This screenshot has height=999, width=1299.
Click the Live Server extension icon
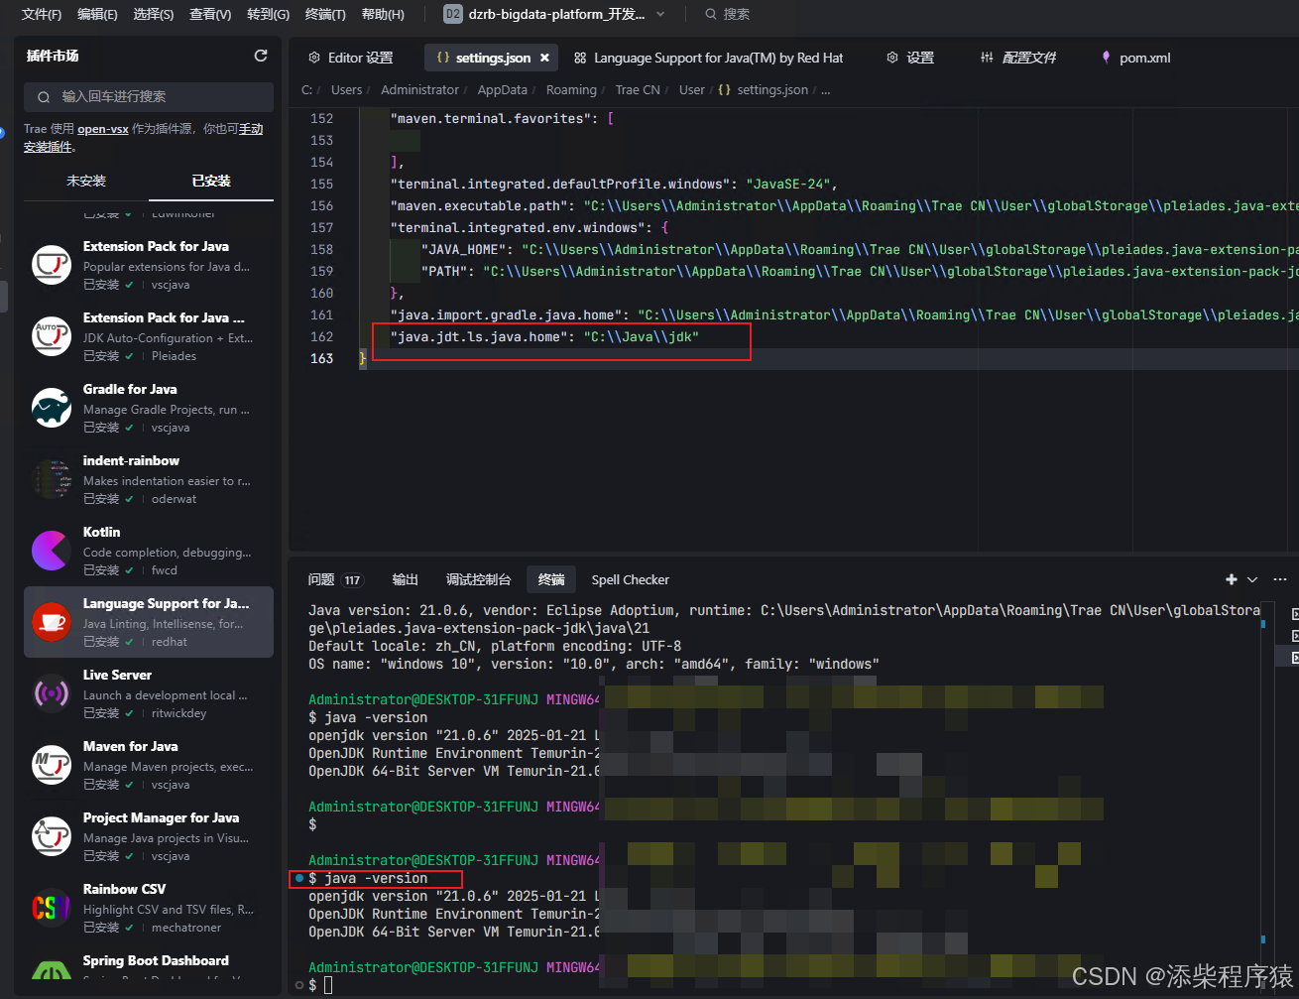click(x=51, y=693)
